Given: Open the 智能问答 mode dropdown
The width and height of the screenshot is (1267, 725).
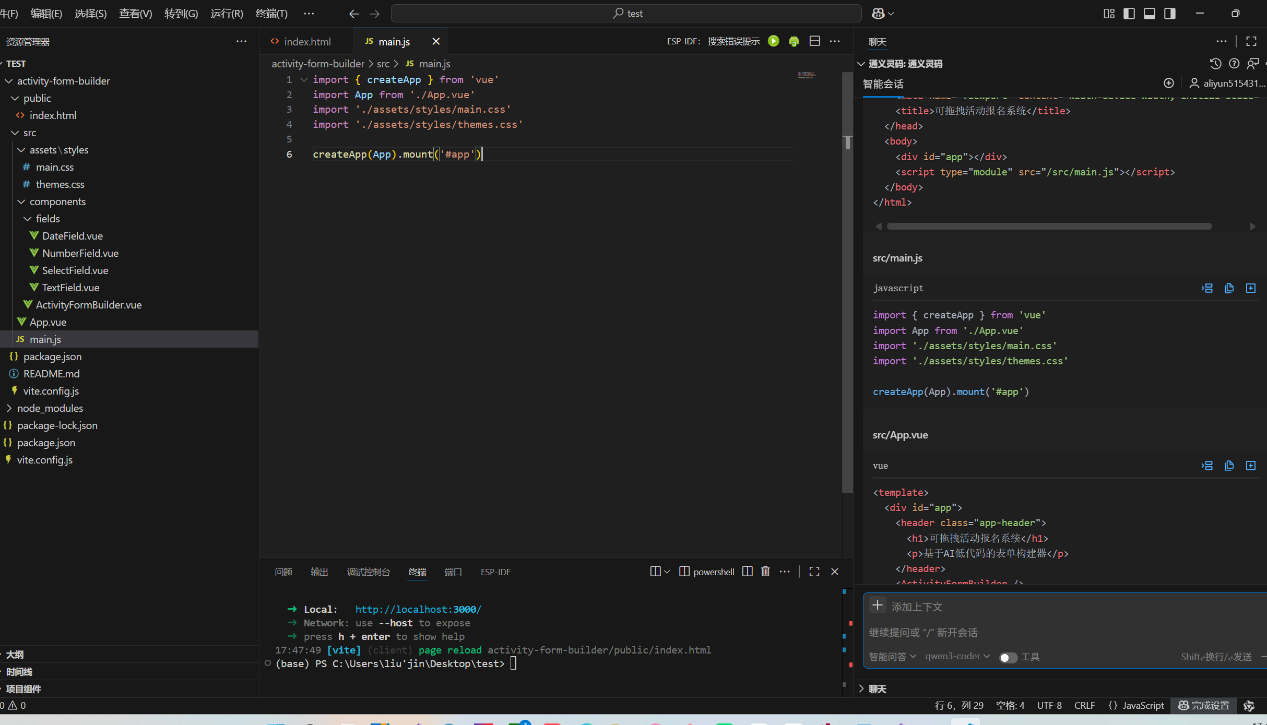Looking at the screenshot, I should click(892, 657).
